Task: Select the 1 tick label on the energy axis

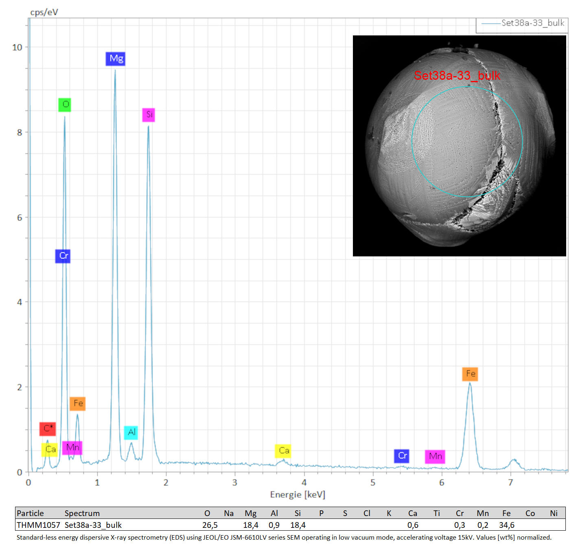Action: [x=97, y=482]
